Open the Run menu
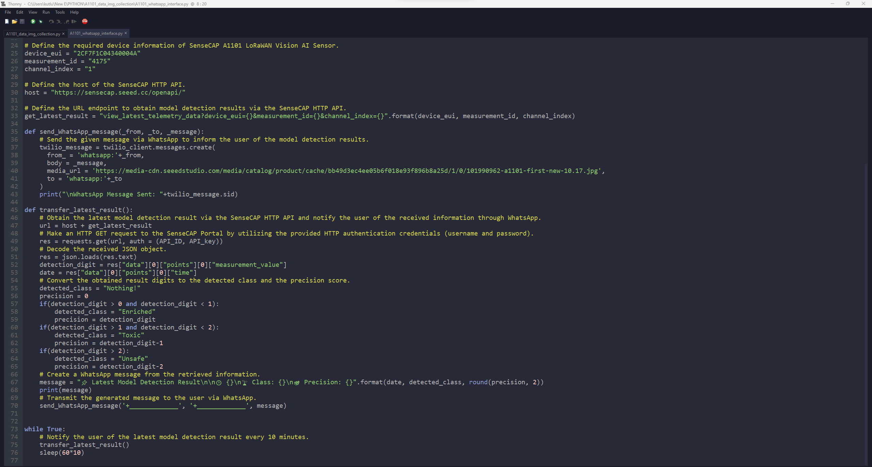This screenshot has width=872, height=467. [46, 12]
